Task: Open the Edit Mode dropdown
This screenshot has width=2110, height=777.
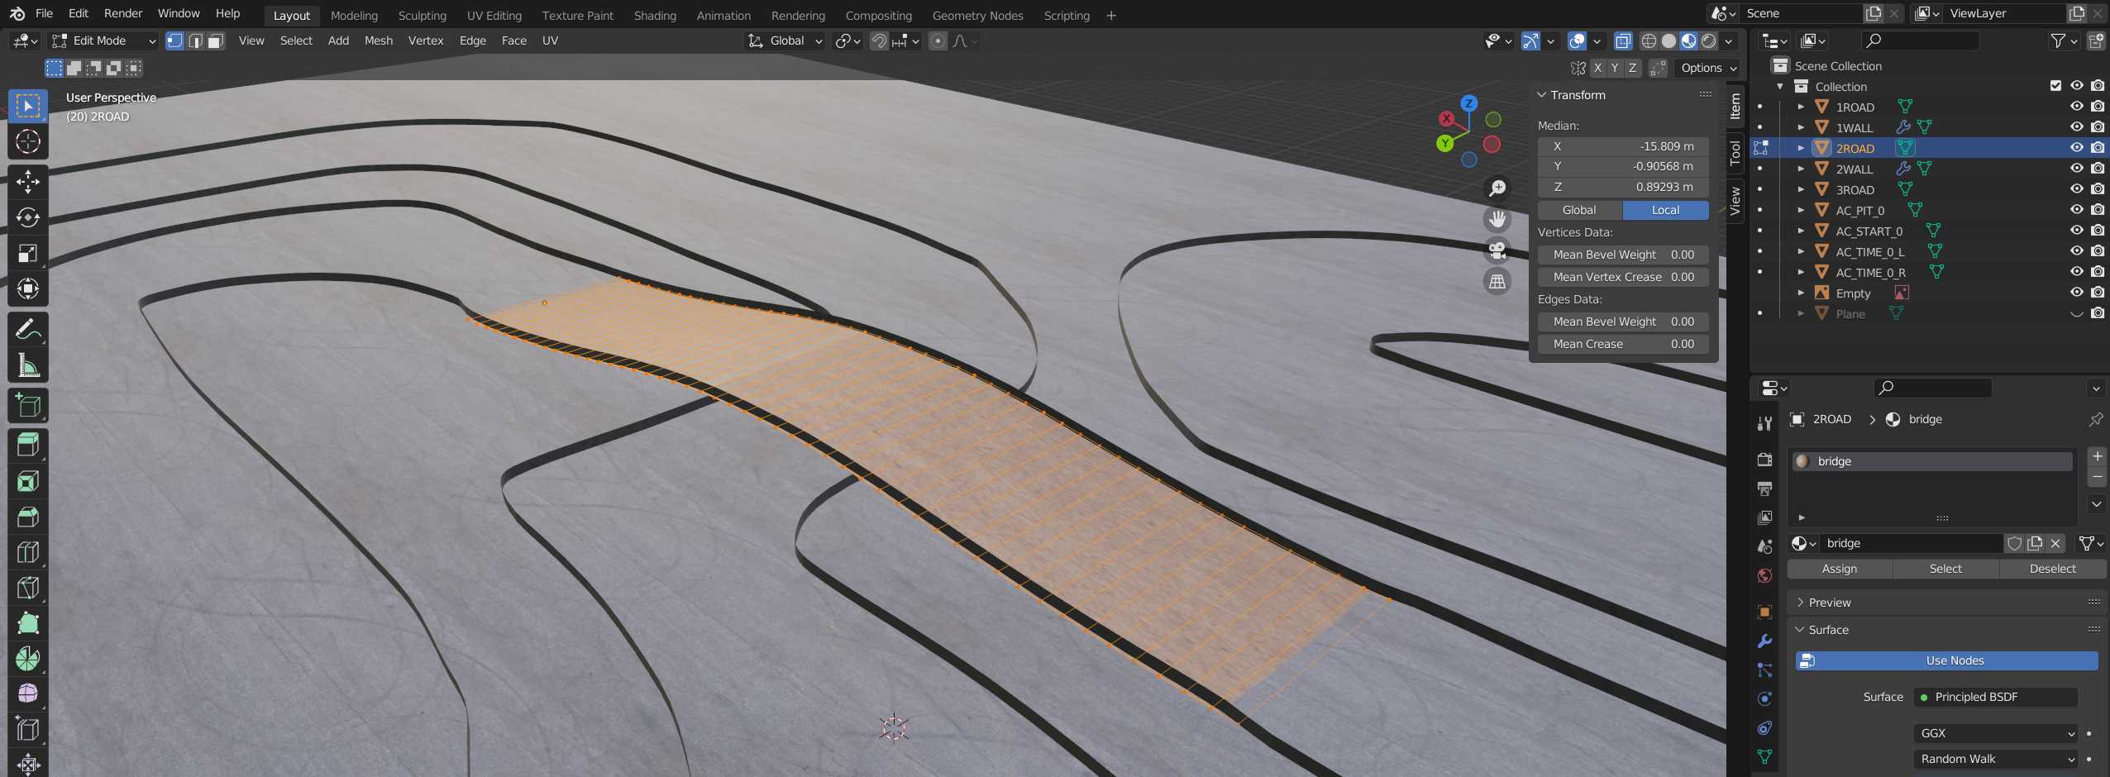Action: click(x=103, y=41)
